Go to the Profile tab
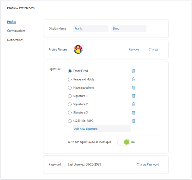This screenshot has height=180, width=192. tap(12, 22)
